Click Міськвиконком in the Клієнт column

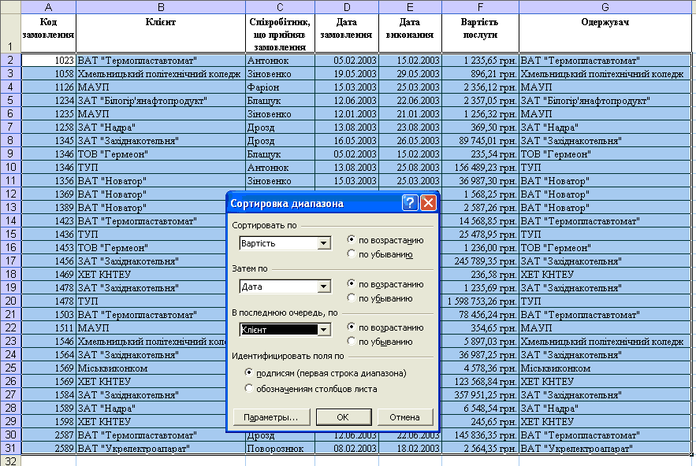click(151, 368)
